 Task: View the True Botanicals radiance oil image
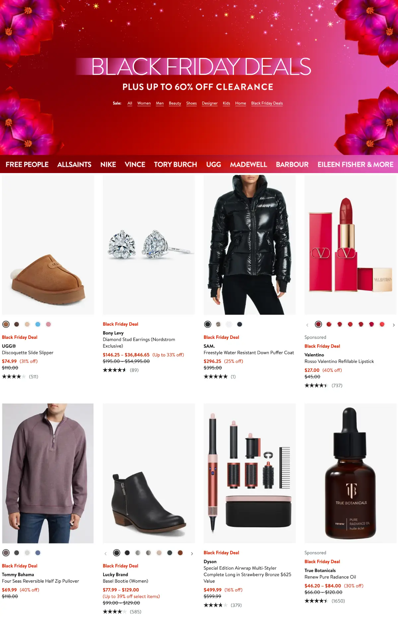coord(351,473)
